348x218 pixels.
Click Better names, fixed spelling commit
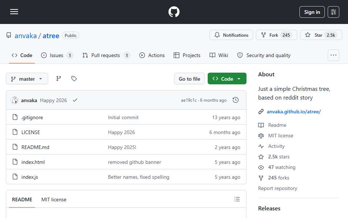pos(138,177)
